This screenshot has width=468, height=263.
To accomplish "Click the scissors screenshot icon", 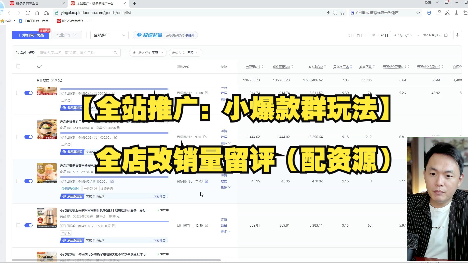I will click(447, 13).
